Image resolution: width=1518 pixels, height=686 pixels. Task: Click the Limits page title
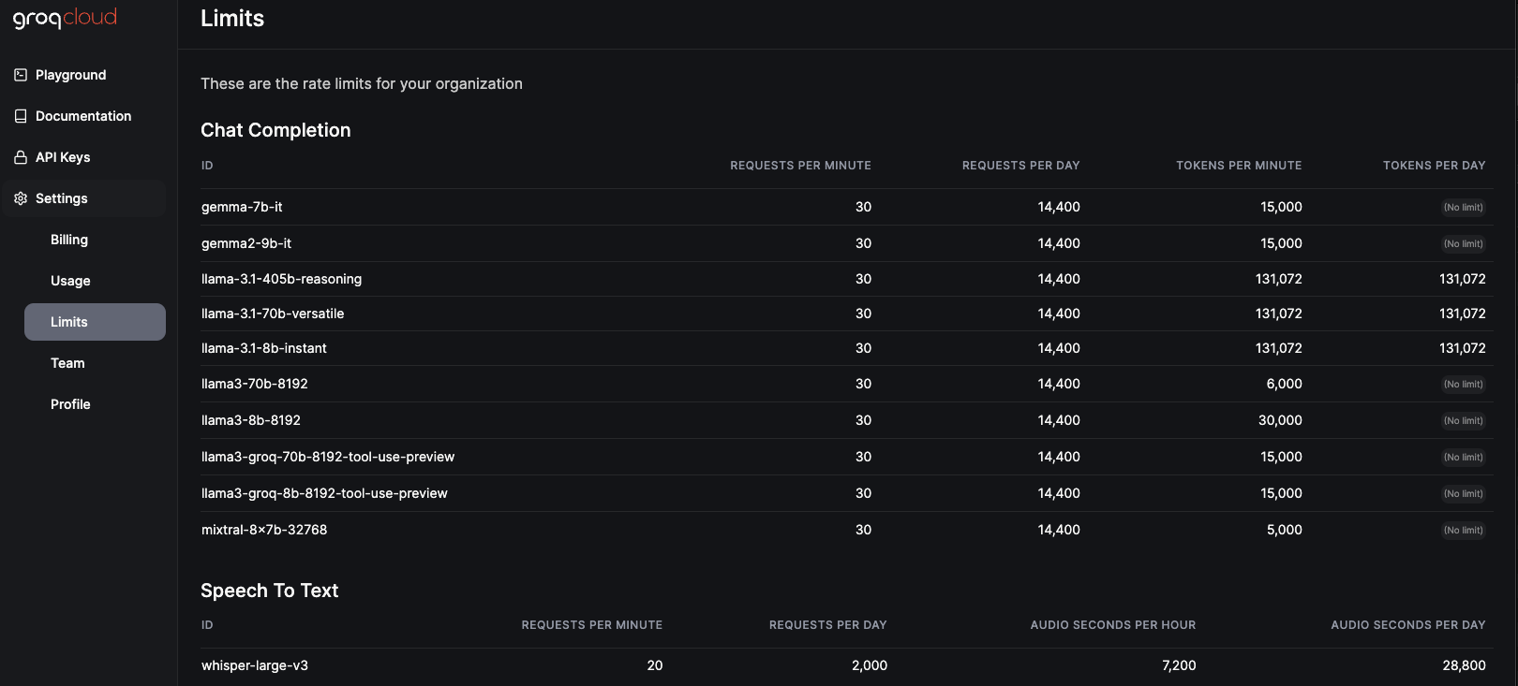232,19
